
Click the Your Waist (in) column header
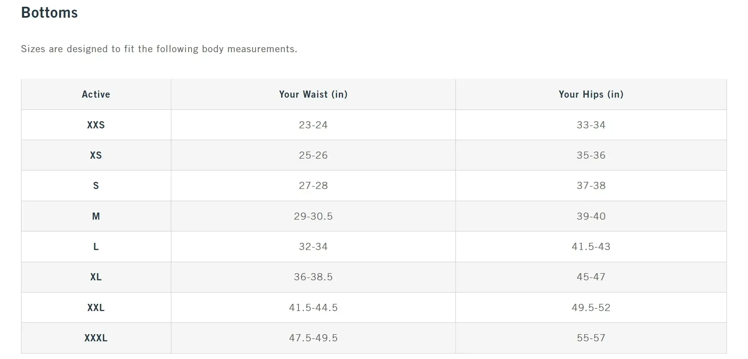tap(313, 94)
